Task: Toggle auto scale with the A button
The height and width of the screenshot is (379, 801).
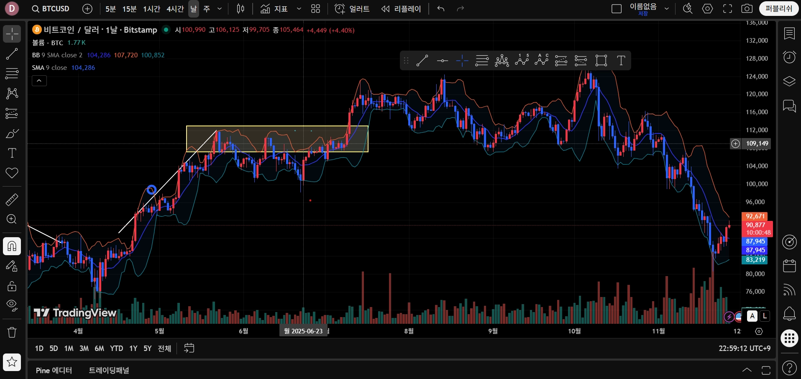Action: coord(752,316)
